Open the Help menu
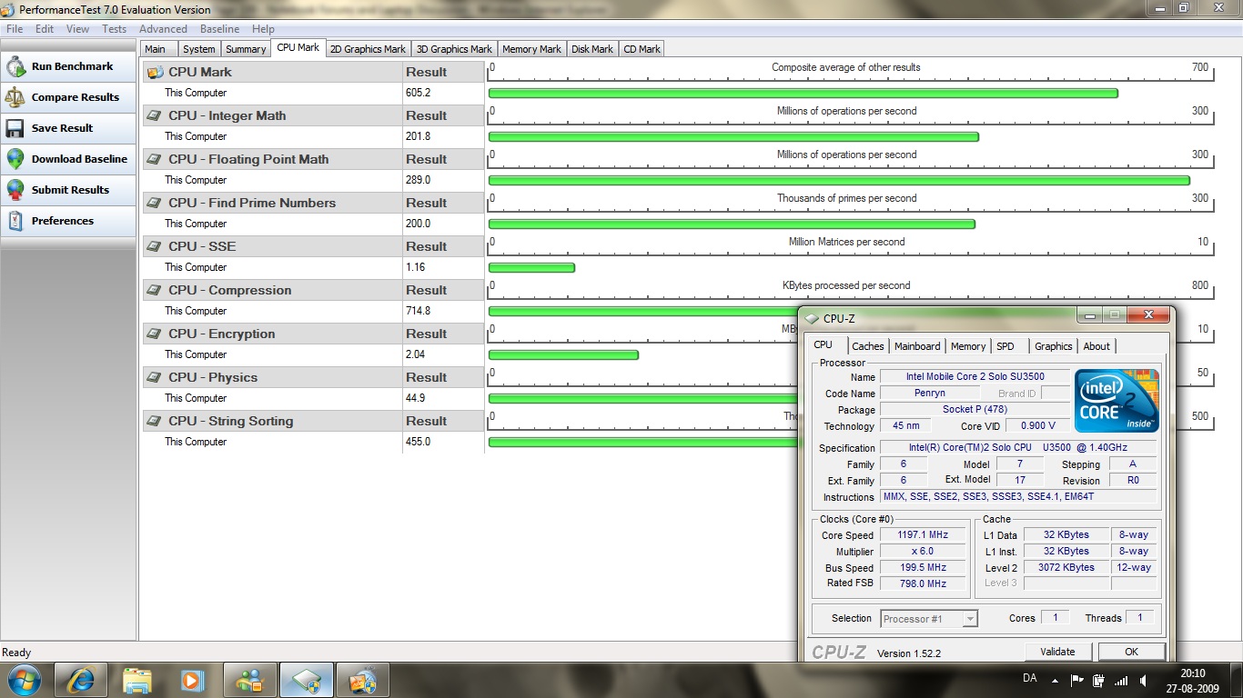The width and height of the screenshot is (1243, 698). (263, 29)
